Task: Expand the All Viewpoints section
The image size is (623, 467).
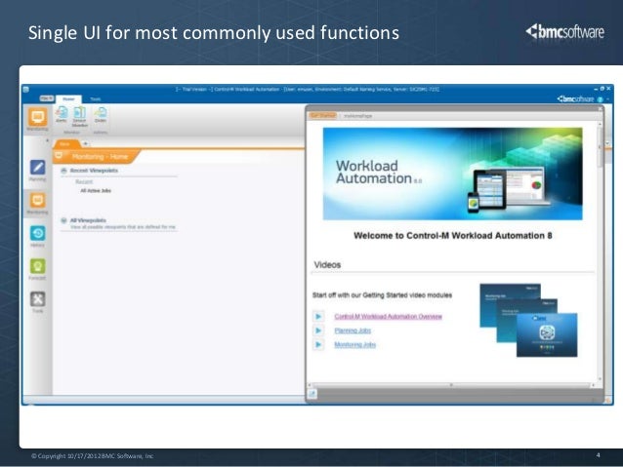Action: (x=63, y=220)
